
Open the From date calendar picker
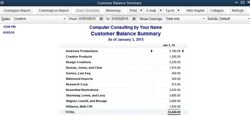[101, 19]
